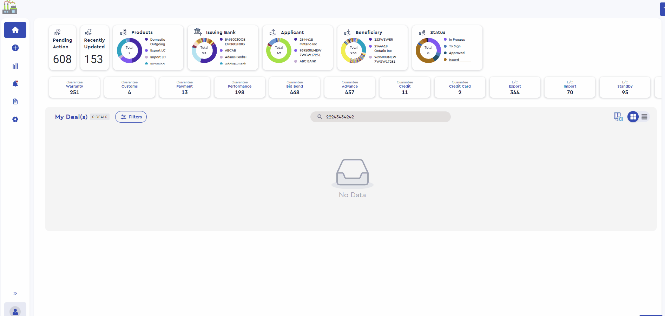
Task: Click the Issuing Bank building icon
Action: [198, 32]
